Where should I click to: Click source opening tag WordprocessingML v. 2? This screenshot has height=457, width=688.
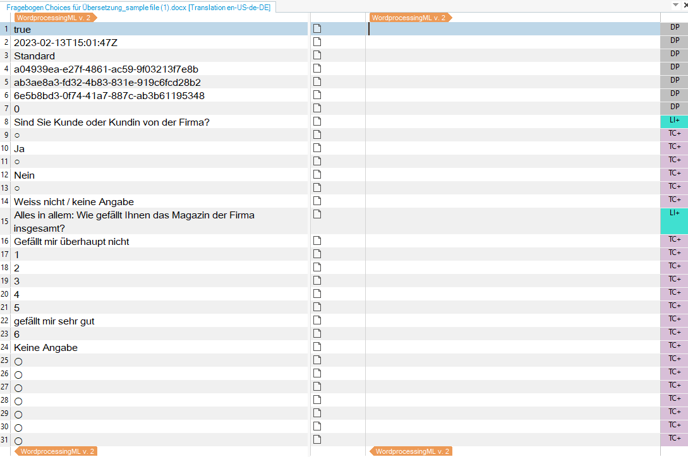tap(56, 18)
